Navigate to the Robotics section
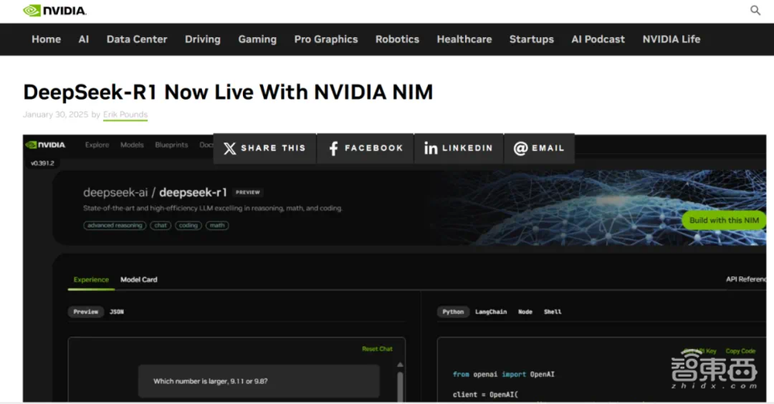774x404 pixels. point(397,39)
